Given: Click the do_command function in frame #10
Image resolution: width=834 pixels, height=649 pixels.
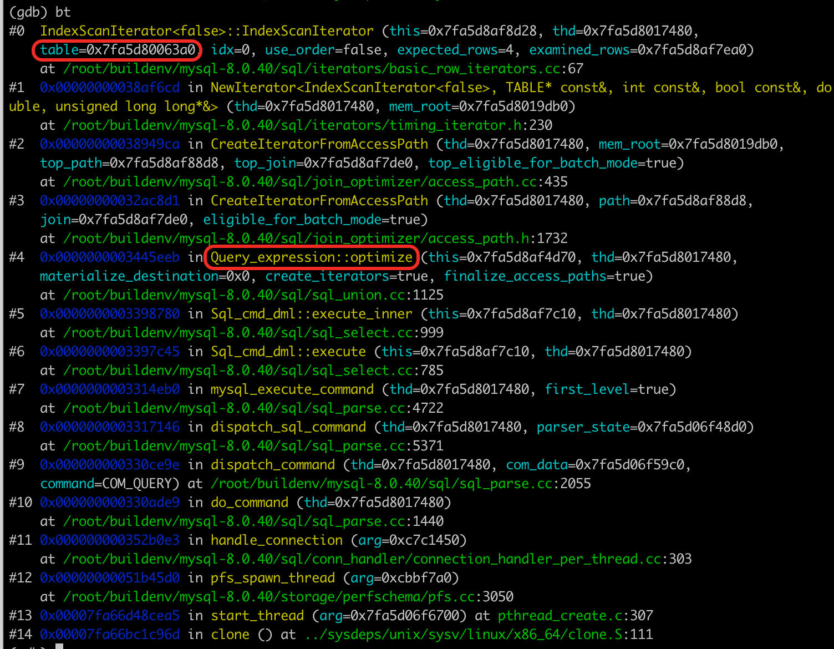Looking at the screenshot, I should 249,503.
